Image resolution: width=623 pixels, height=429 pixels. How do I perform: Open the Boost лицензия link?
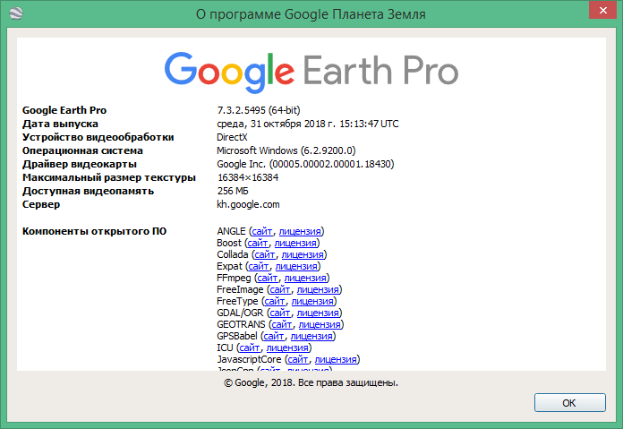(295, 243)
